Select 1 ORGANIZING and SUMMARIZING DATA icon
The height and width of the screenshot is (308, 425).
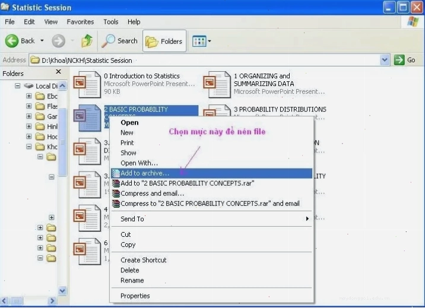tap(217, 84)
